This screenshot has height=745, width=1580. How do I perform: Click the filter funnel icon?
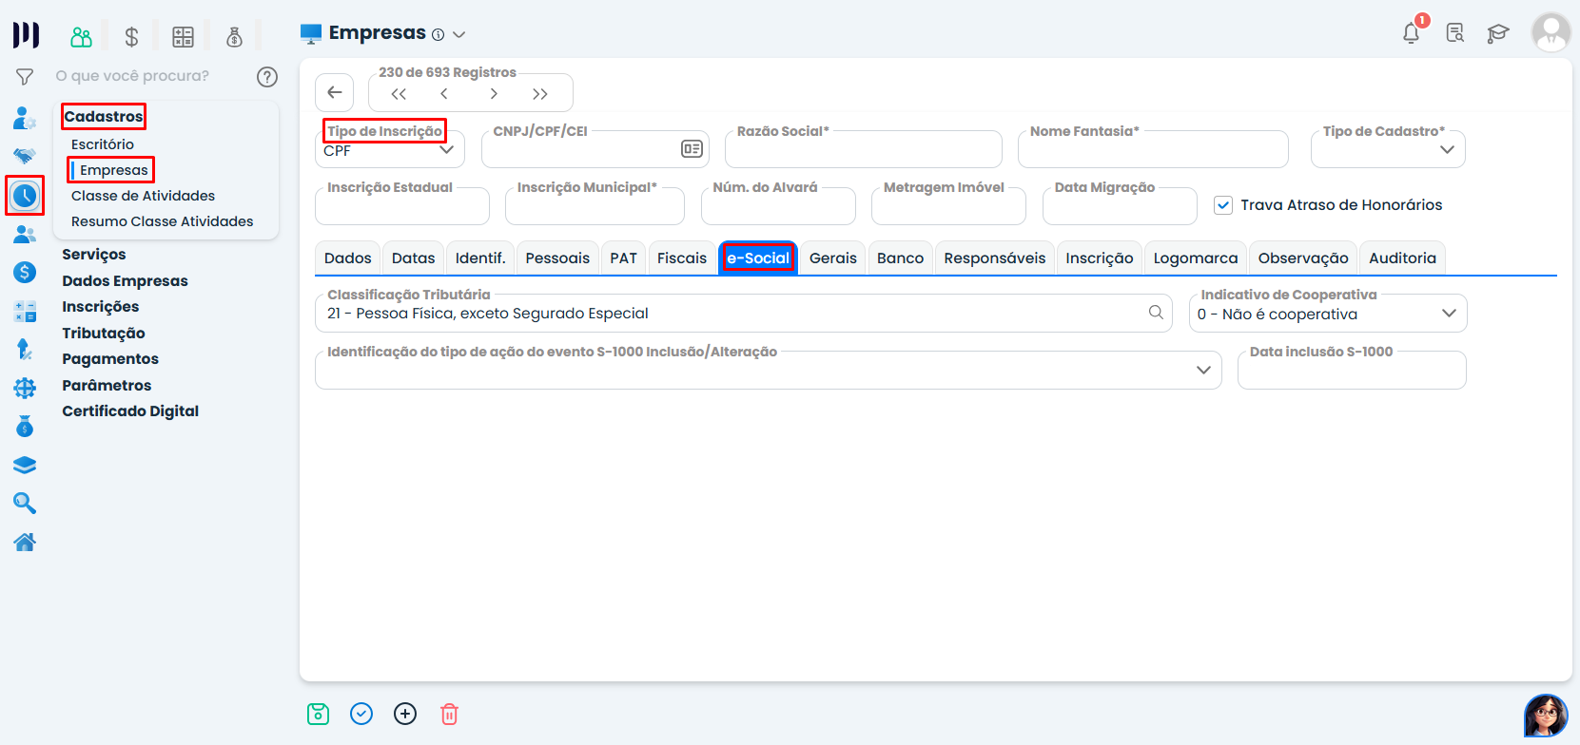pos(25,77)
